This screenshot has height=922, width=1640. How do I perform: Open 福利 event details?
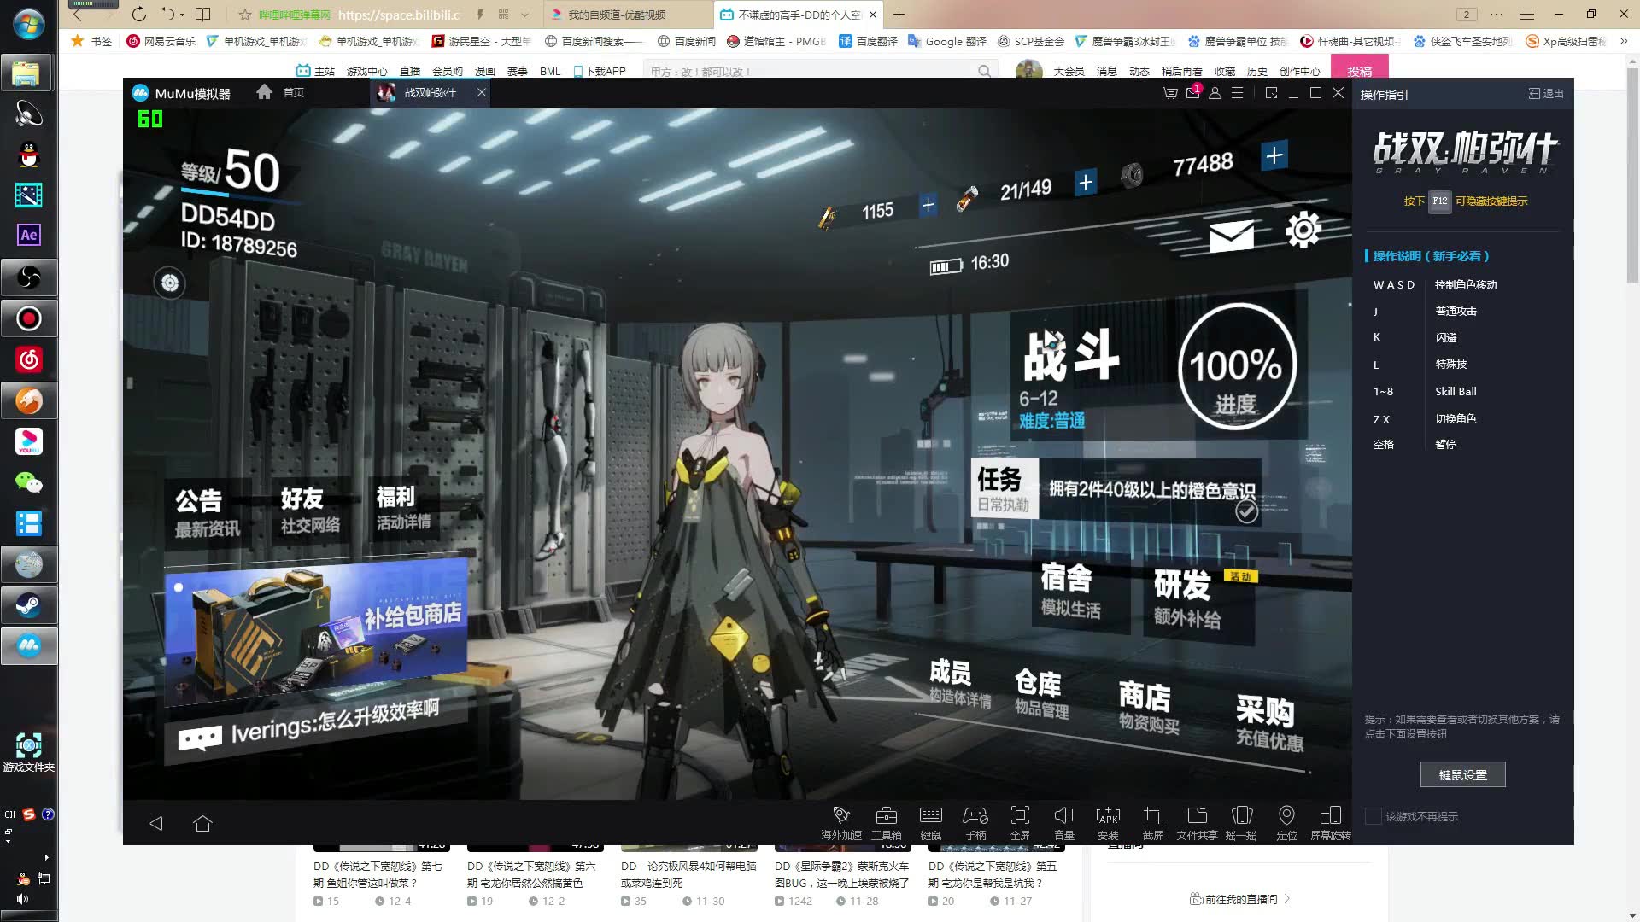coord(403,508)
